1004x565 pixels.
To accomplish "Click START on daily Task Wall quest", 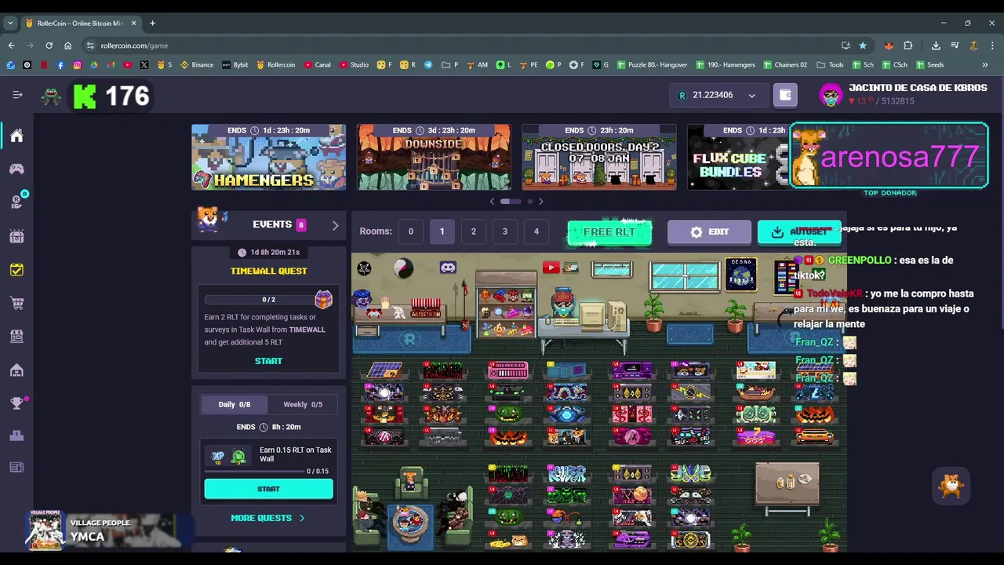I will click(x=268, y=489).
